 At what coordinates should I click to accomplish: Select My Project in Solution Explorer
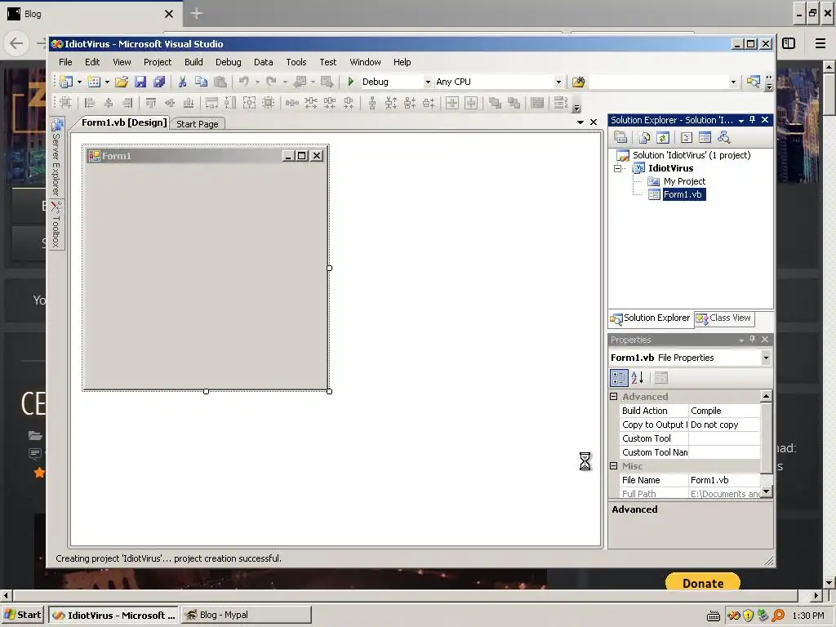(684, 182)
